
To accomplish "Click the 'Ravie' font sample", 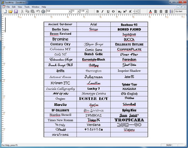I will [60, 105].
